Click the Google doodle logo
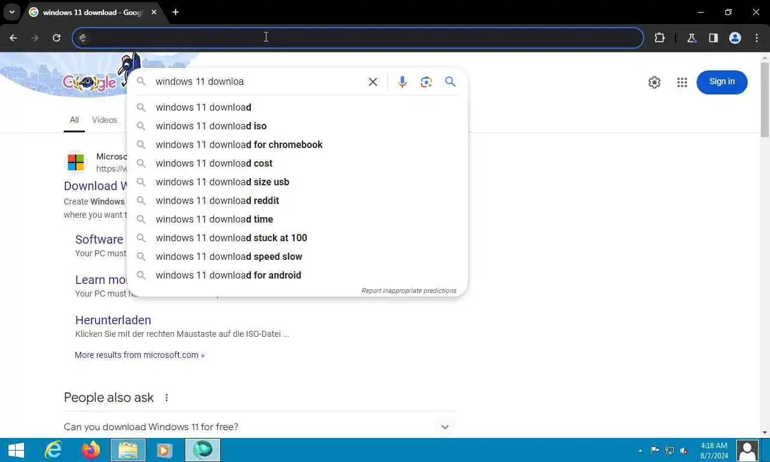770x462 pixels. 90,82
